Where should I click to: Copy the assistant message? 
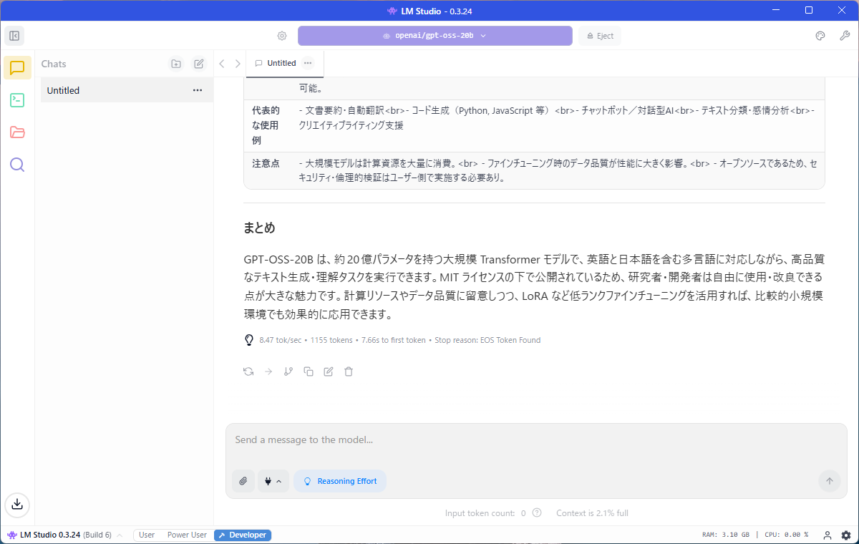pyautogui.click(x=309, y=371)
